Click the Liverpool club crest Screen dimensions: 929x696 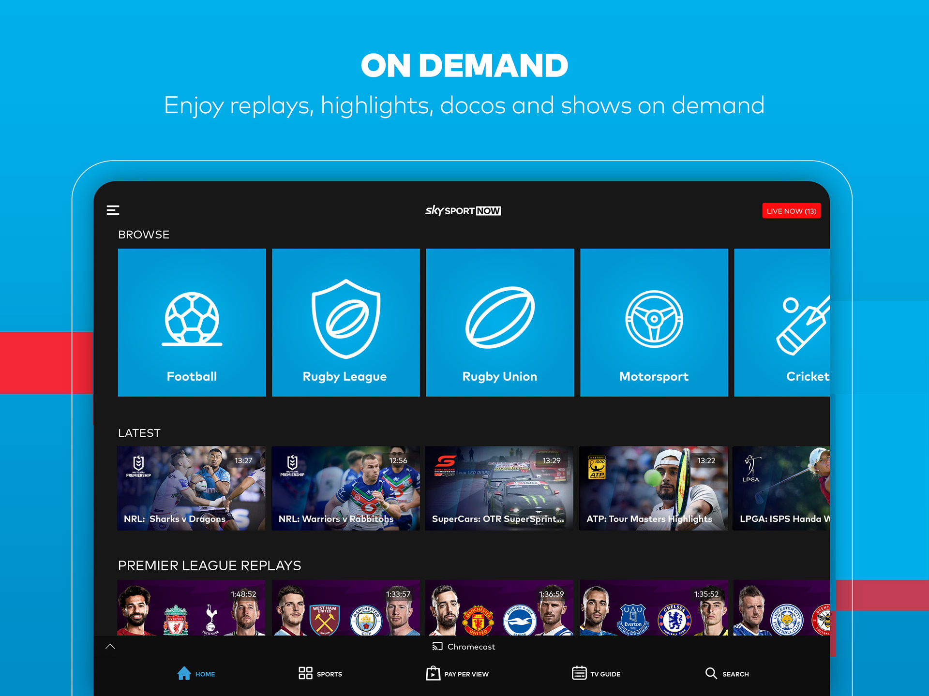176,620
